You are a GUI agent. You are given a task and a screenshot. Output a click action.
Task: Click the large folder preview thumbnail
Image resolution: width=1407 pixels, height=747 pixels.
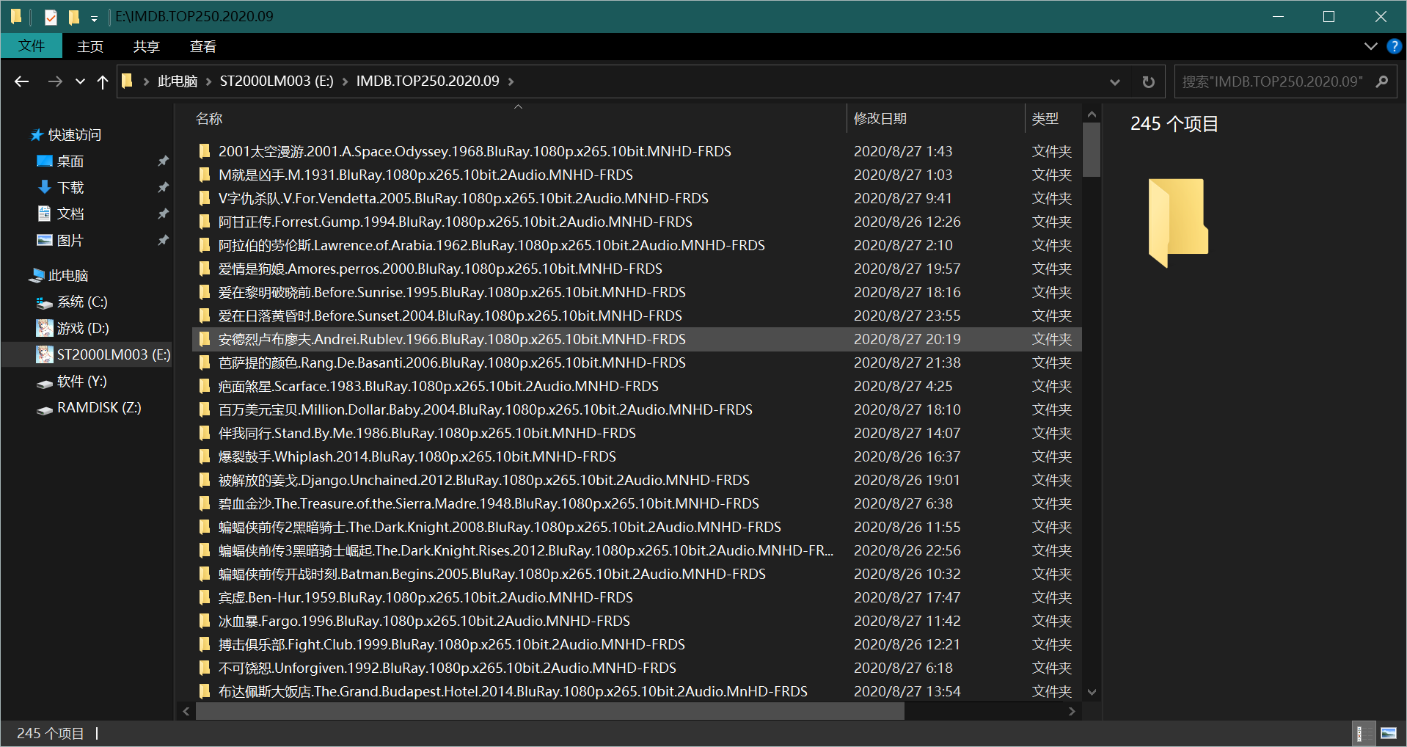tap(1178, 222)
